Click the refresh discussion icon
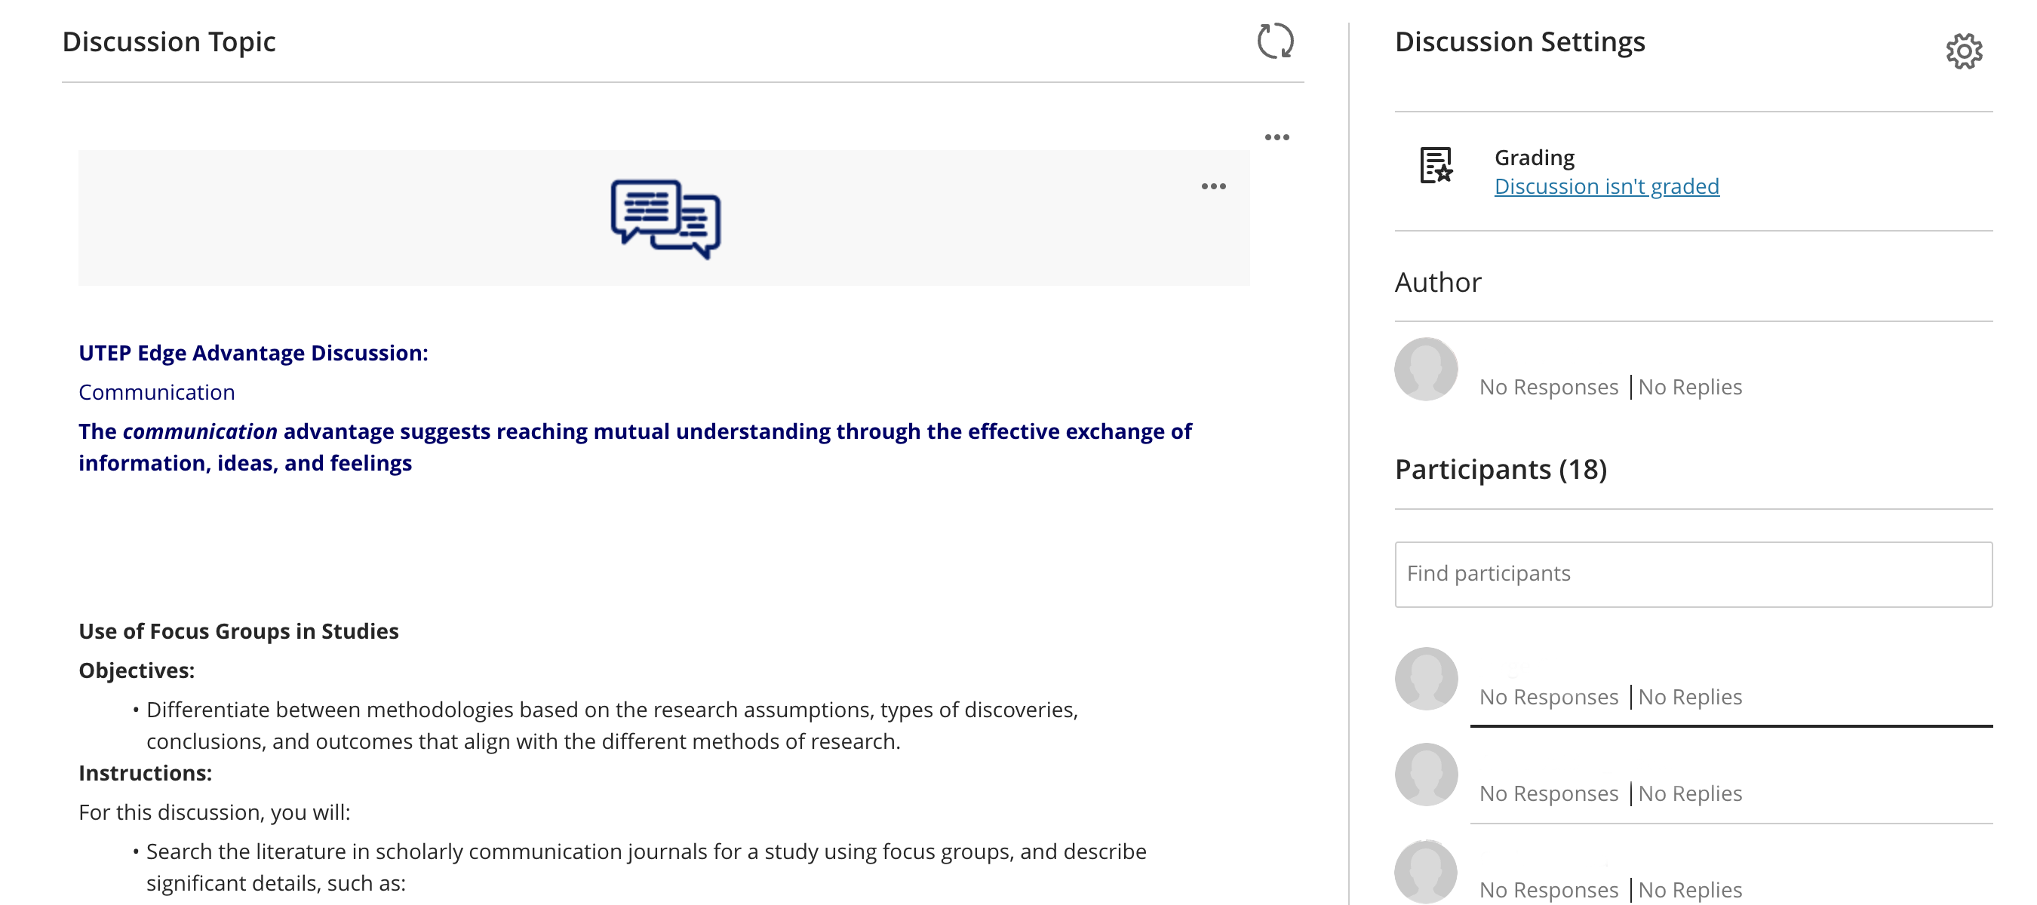Image resolution: width=2037 pixels, height=905 pixels. [1275, 41]
